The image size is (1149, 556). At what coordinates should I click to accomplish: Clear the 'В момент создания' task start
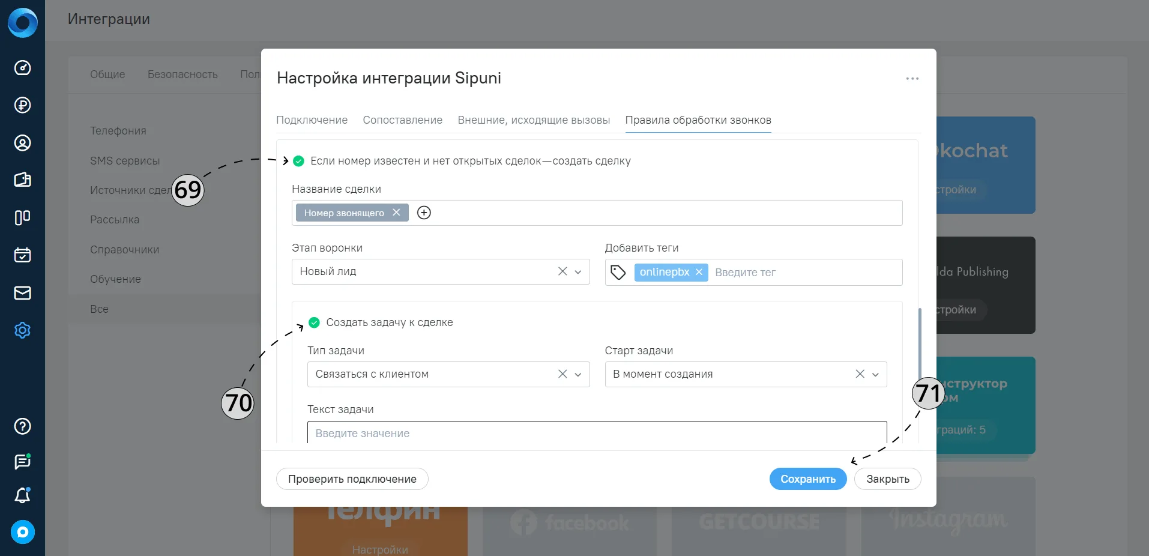click(860, 374)
